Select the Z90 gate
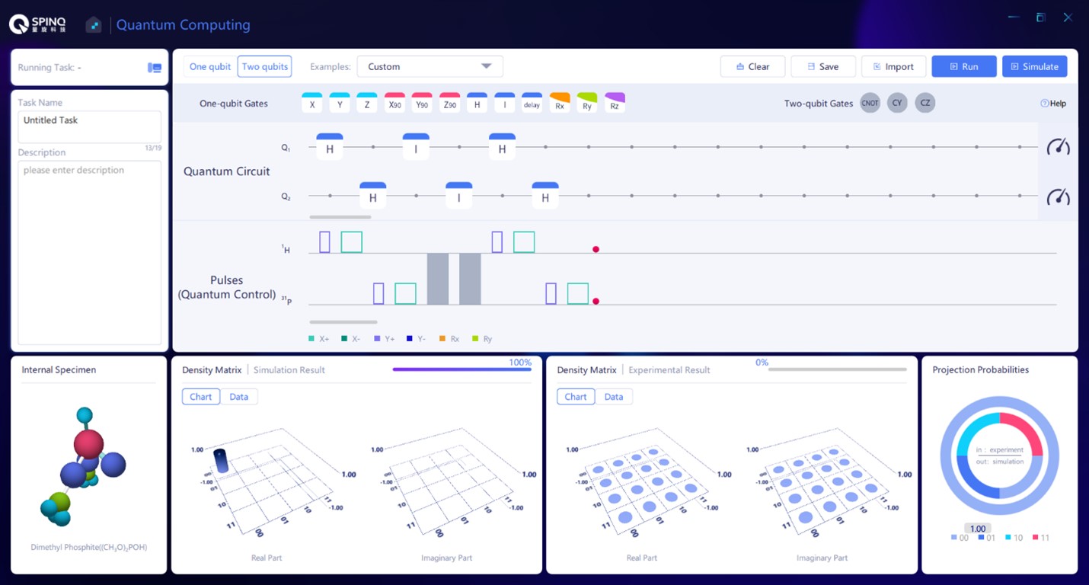 [449, 103]
